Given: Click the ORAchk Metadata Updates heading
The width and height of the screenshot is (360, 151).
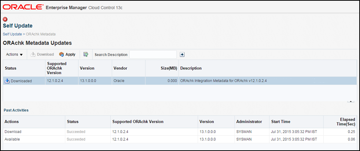Looking at the screenshot, I should pos(37,43).
